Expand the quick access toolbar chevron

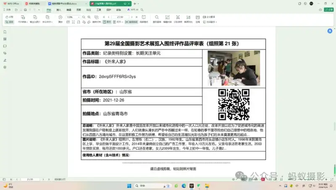point(39,10)
